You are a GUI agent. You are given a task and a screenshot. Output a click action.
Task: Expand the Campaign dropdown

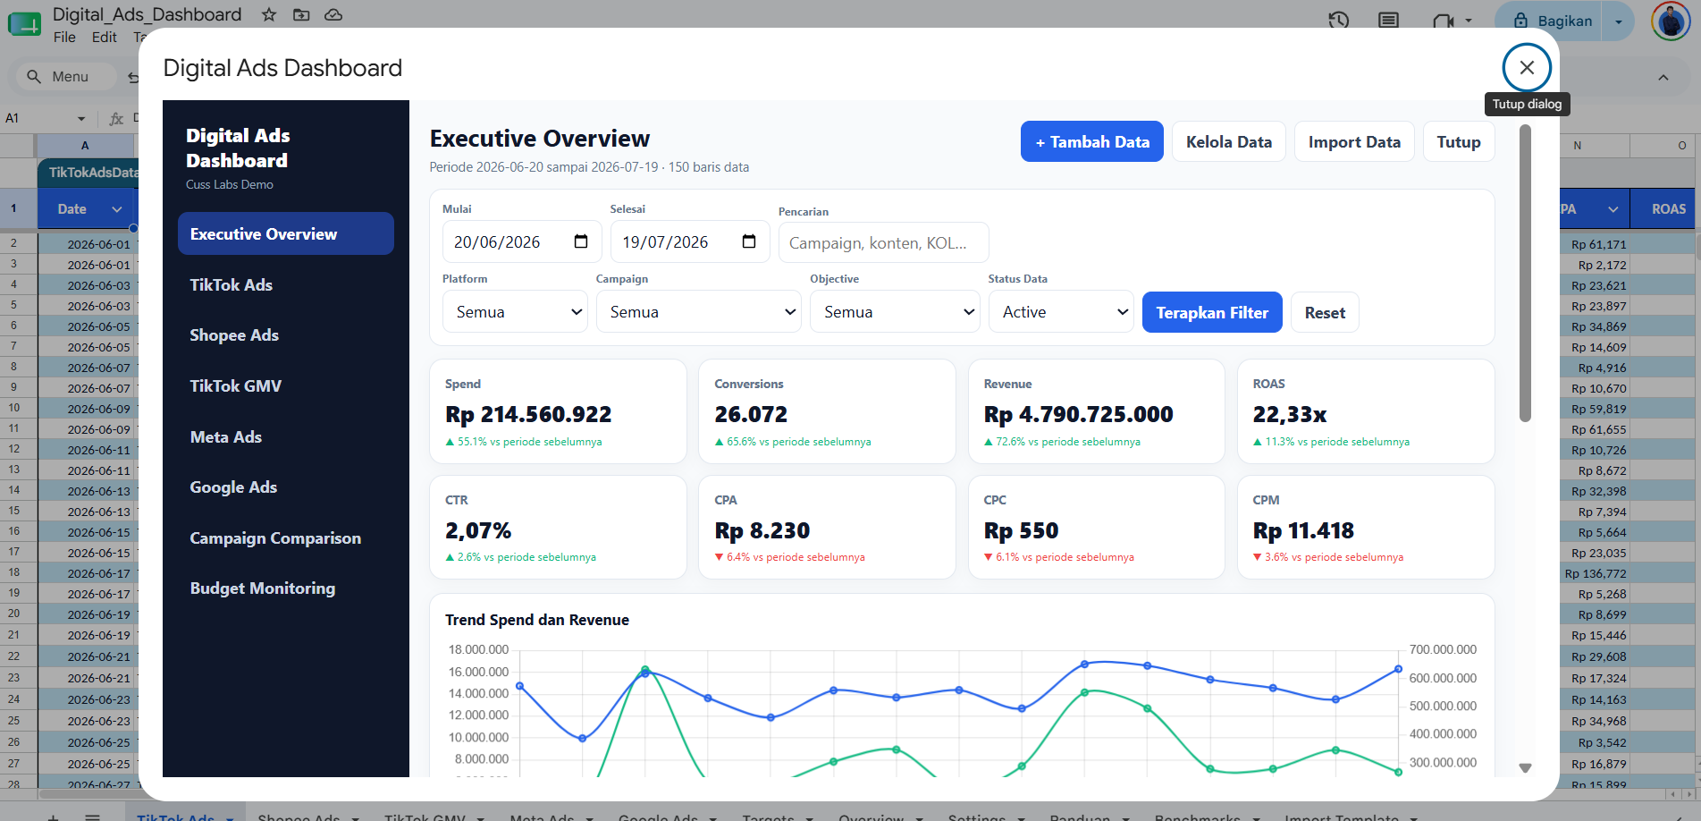(x=698, y=311)
